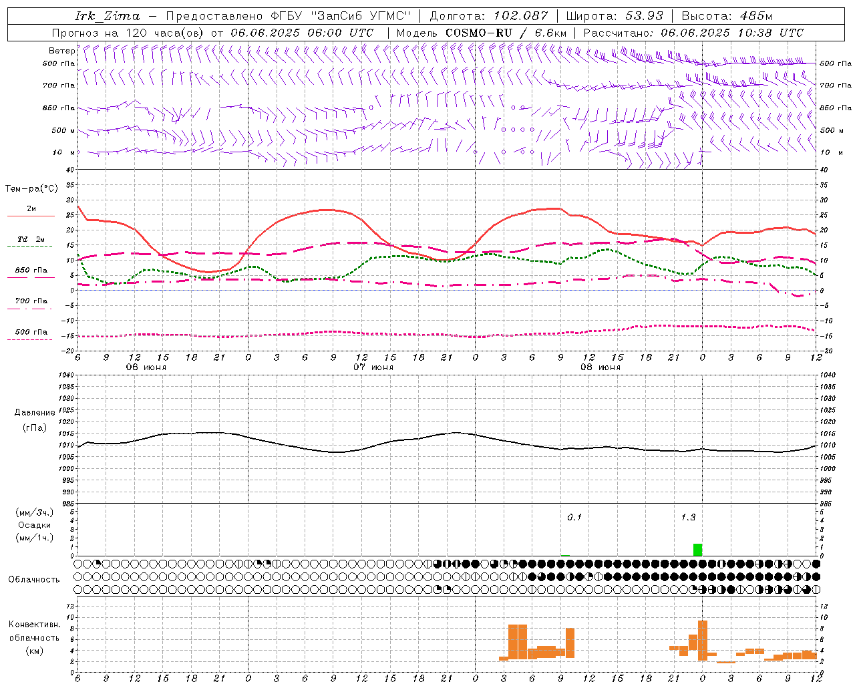Select the "Облачность" cloud cover label
The width and height of the screenshot is (855, 684).
tap(34, 580)
